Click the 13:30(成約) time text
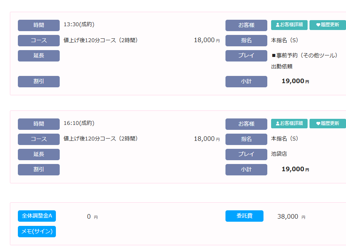The width and height of the screenshot is (346, 246). 79,25
